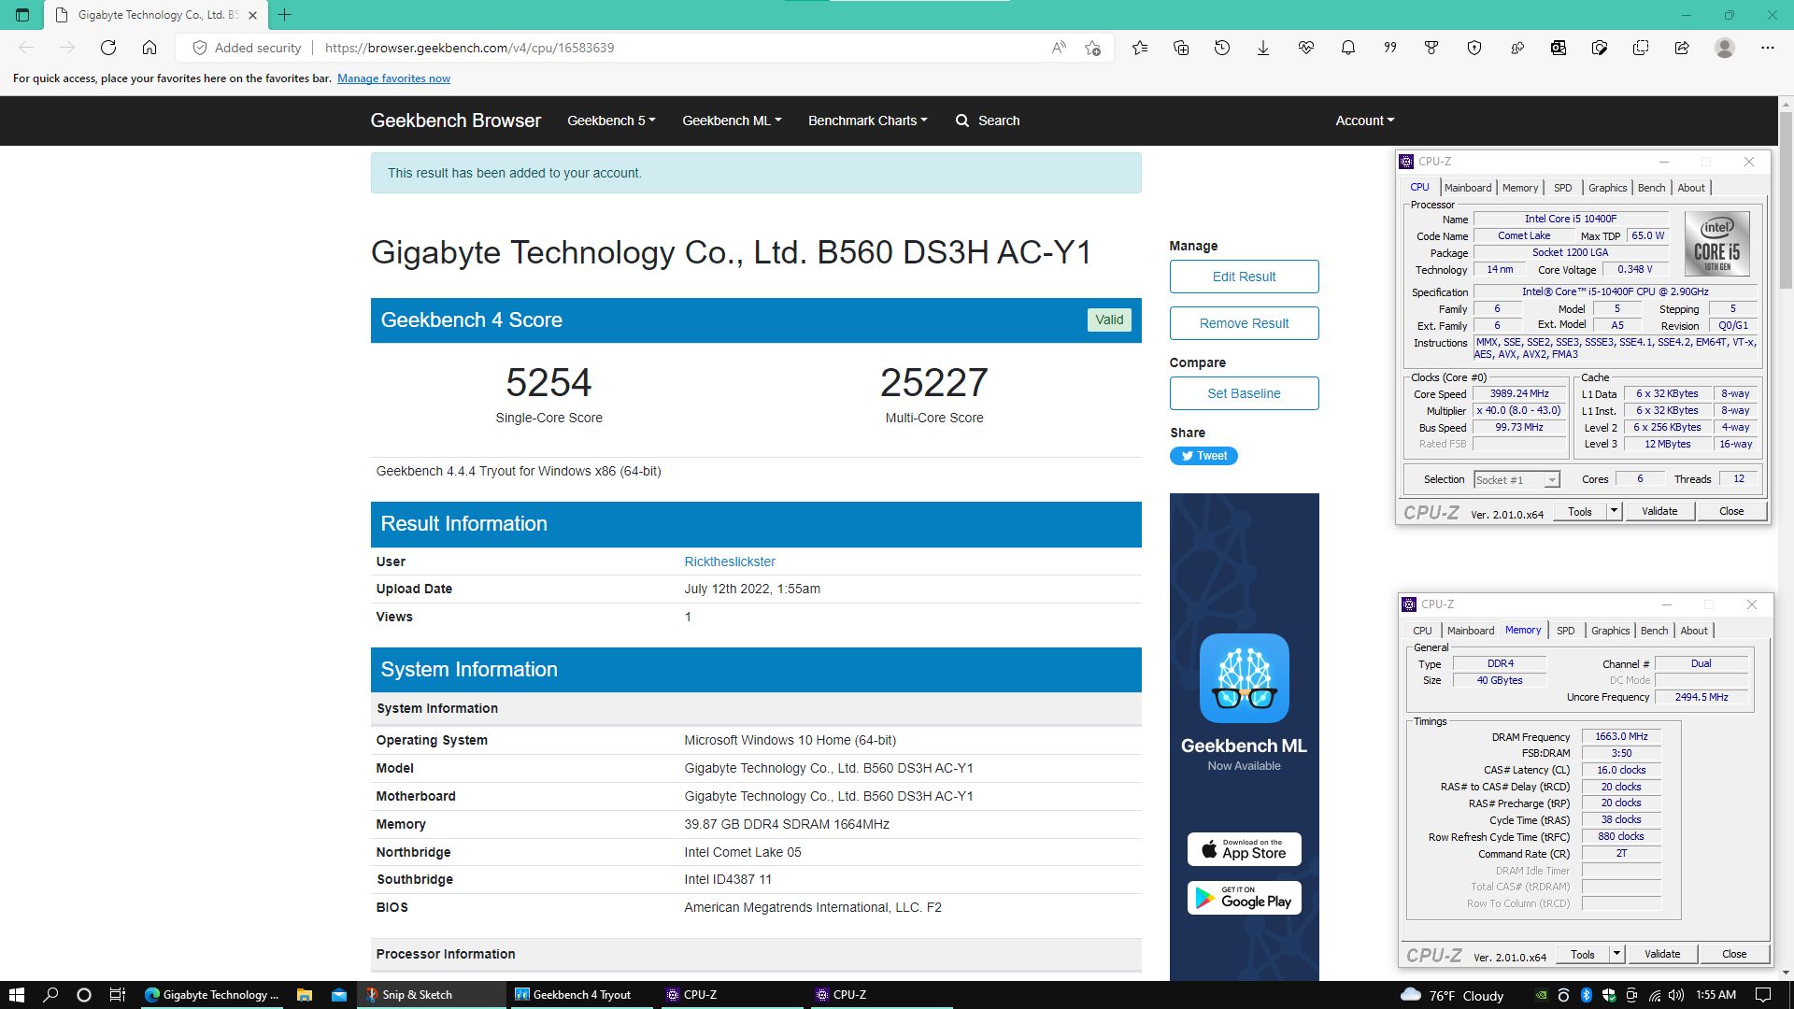Open Ricktheslickster user profile
The width and height of the screenshot is (1794, 1009).
(x=730, y=561)
